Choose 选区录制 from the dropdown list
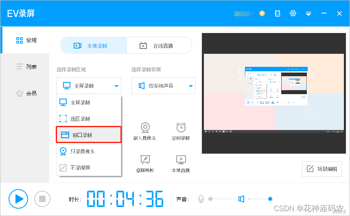Screen dimensions: 350x216 pos(89,119)
